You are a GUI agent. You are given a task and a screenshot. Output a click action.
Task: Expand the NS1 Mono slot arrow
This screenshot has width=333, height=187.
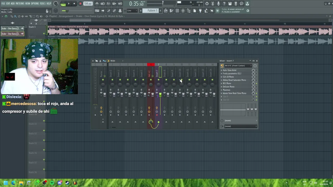[x=222, y=83]
